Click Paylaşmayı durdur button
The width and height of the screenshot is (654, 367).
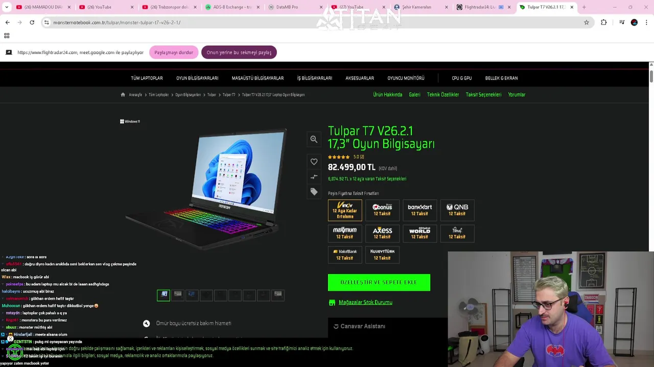click(174, 53)
